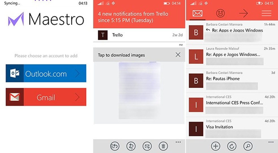Open more options in inbox view

pyautogui.click(x=271, y=142)
